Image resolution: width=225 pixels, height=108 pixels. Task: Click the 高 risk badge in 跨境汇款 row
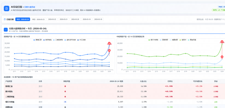click(65, 86)
